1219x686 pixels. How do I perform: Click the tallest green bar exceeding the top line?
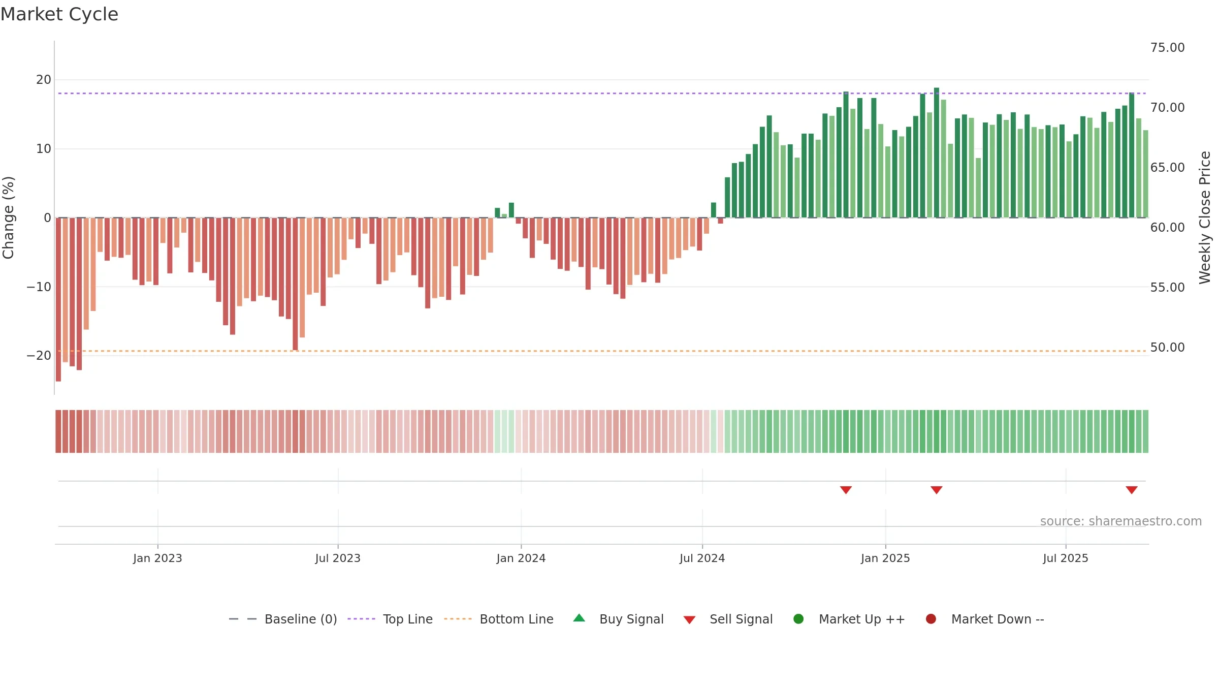tap(937, 152)
